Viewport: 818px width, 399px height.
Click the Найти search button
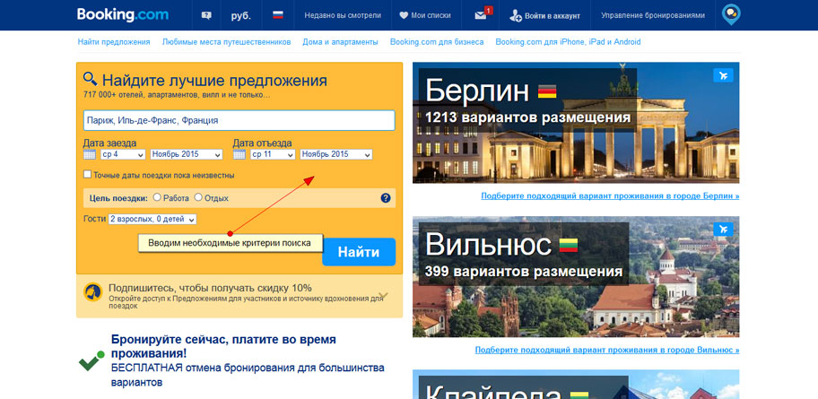pyautogui.click(x=359, y=252)
